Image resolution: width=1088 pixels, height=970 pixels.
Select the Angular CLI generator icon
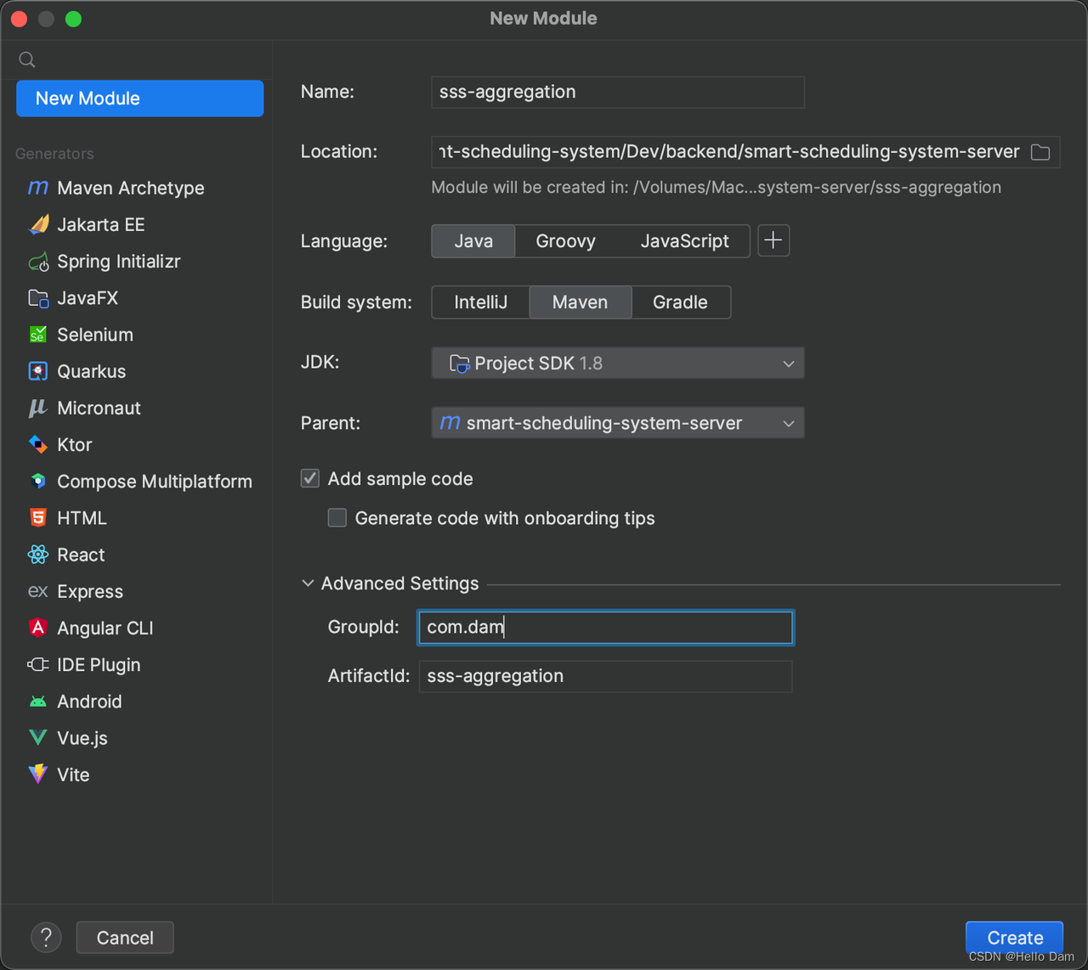[x=38, y=628]
